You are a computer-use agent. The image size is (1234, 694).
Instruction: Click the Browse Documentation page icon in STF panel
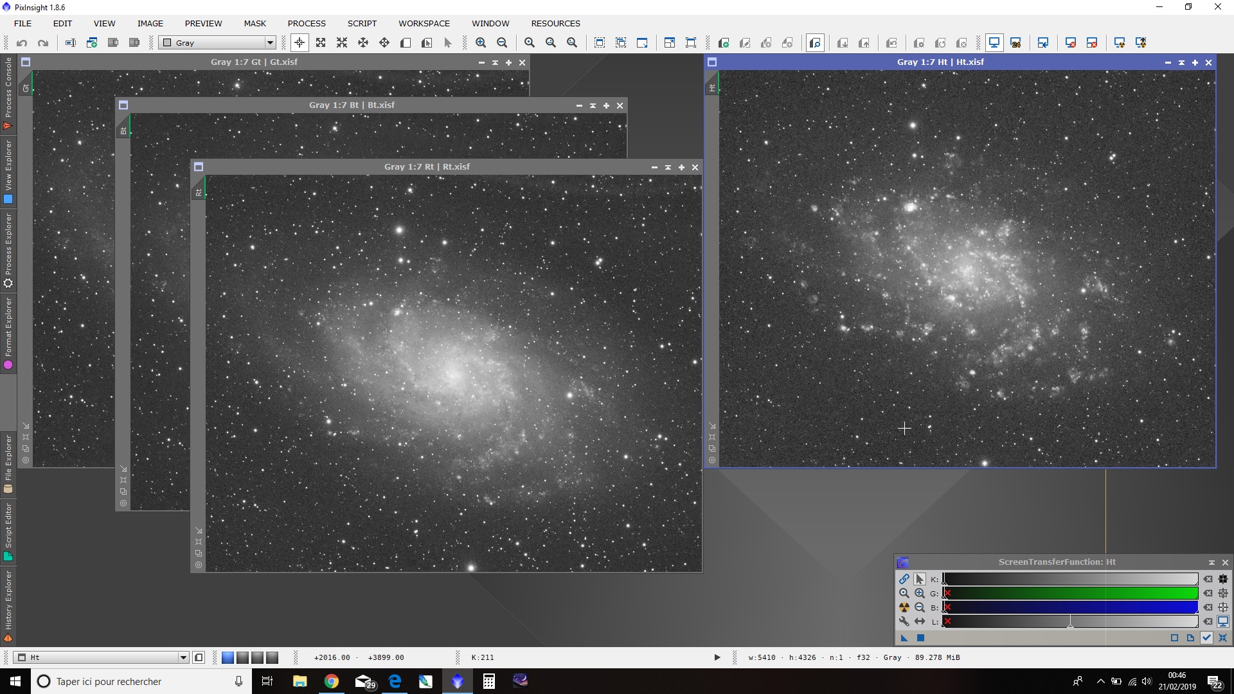pos(1191,638)
